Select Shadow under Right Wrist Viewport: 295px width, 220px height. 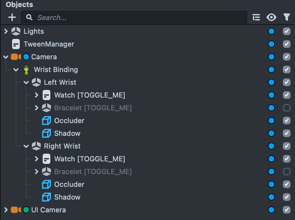(x=67, y=197)
